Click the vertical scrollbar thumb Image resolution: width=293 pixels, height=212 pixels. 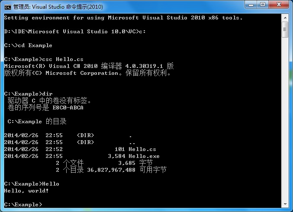(x=285, y=29)
